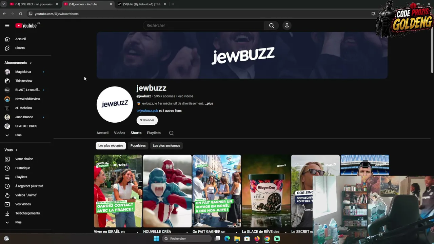
Task: Click the YouTube logo
Action: coord(26,25)
